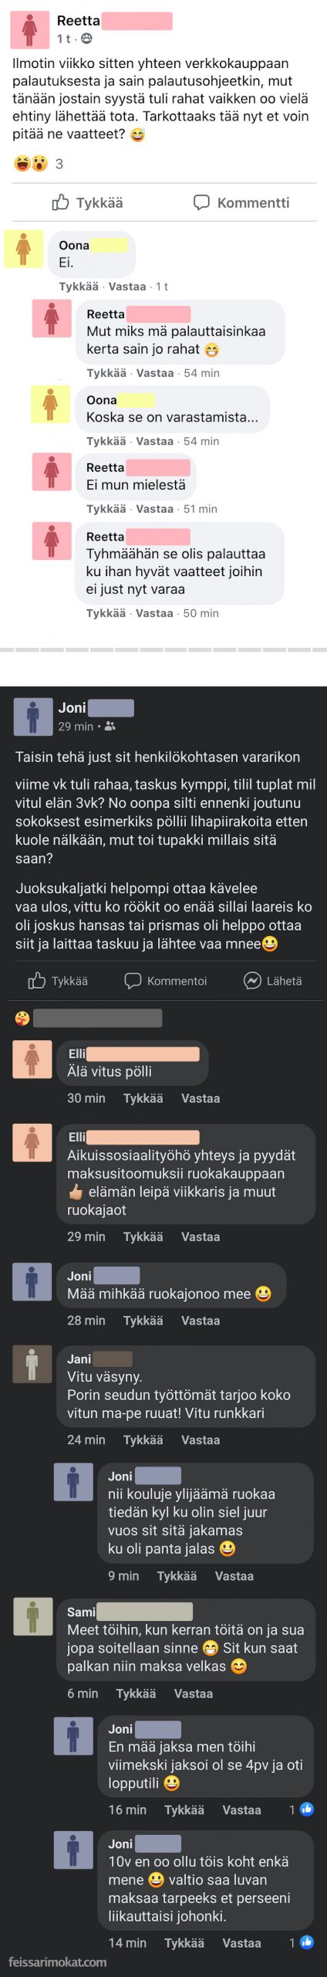Like Jani's comment posted 24 min ago

[x=143, y=1440]
